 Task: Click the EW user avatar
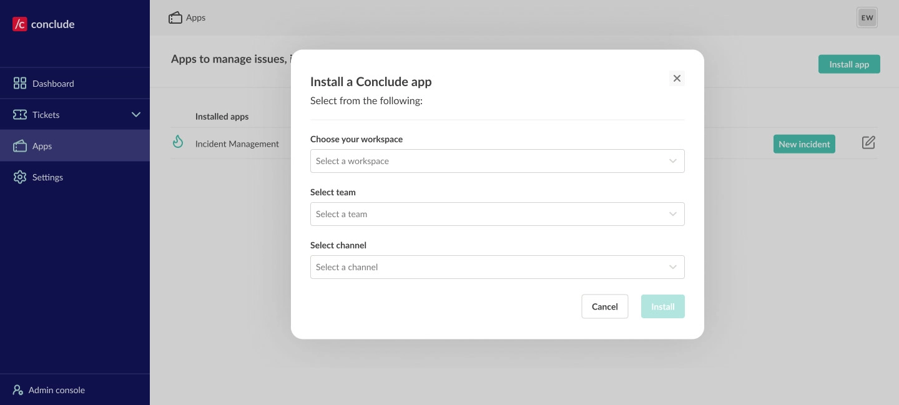[x=867, y=18]
